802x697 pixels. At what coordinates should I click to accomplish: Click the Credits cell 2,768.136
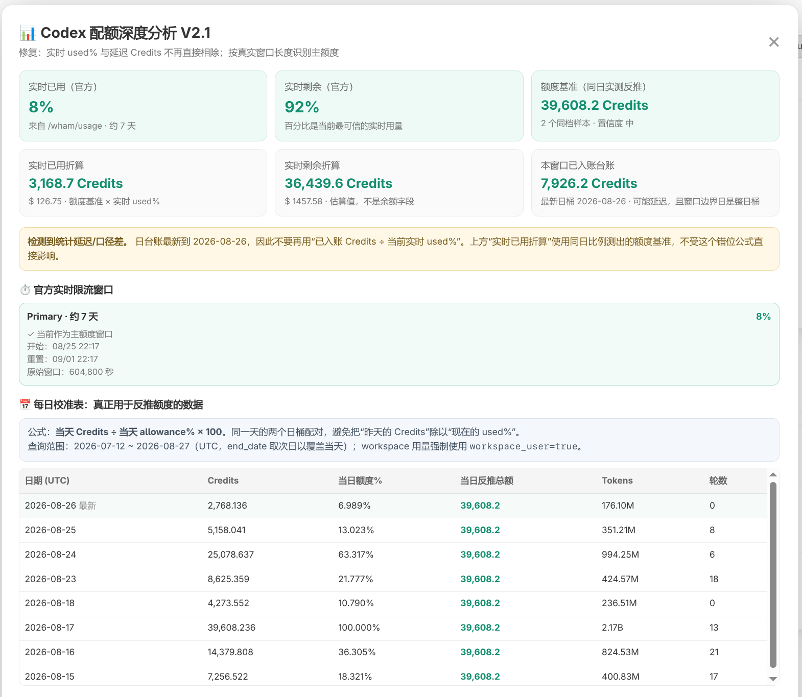[227, 506]
